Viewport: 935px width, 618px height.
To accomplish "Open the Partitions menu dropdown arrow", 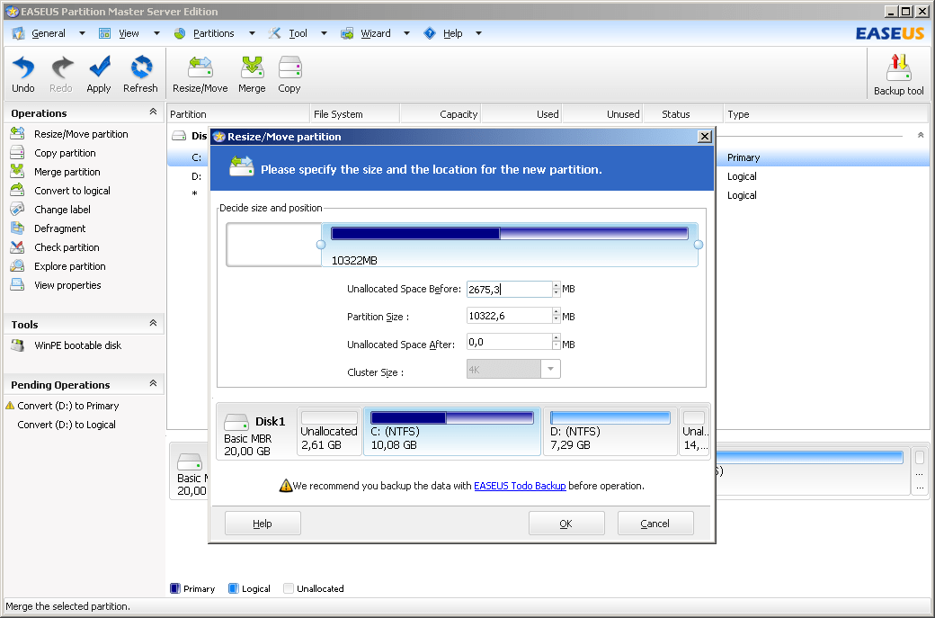I will click(x=253, y=32).
